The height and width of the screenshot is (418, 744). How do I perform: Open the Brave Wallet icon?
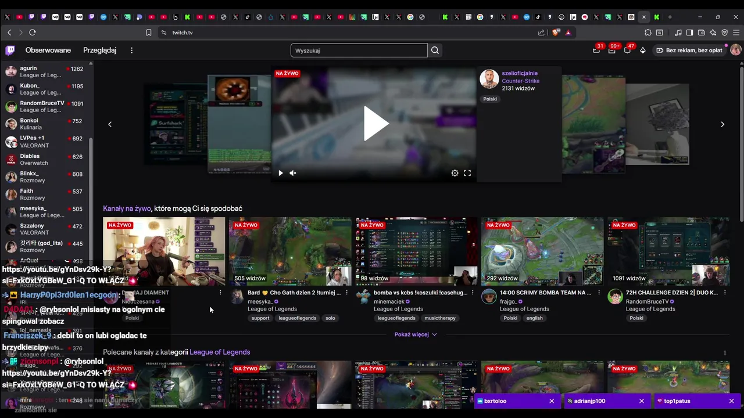701,33
